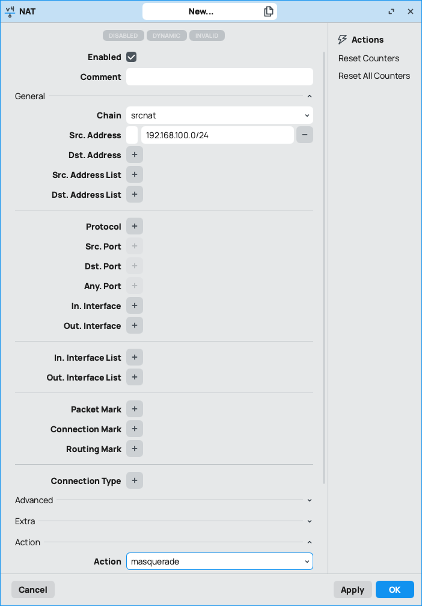This screenshot has width=422, height=606.
Task: Add a Connection Mark
Action: (134, 429)
